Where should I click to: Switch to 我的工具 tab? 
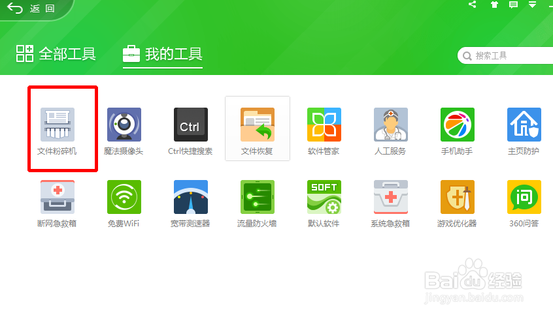pyautogui.click(x=163, y=54)
